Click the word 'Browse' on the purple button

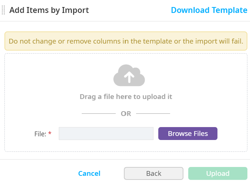[179, 134]
